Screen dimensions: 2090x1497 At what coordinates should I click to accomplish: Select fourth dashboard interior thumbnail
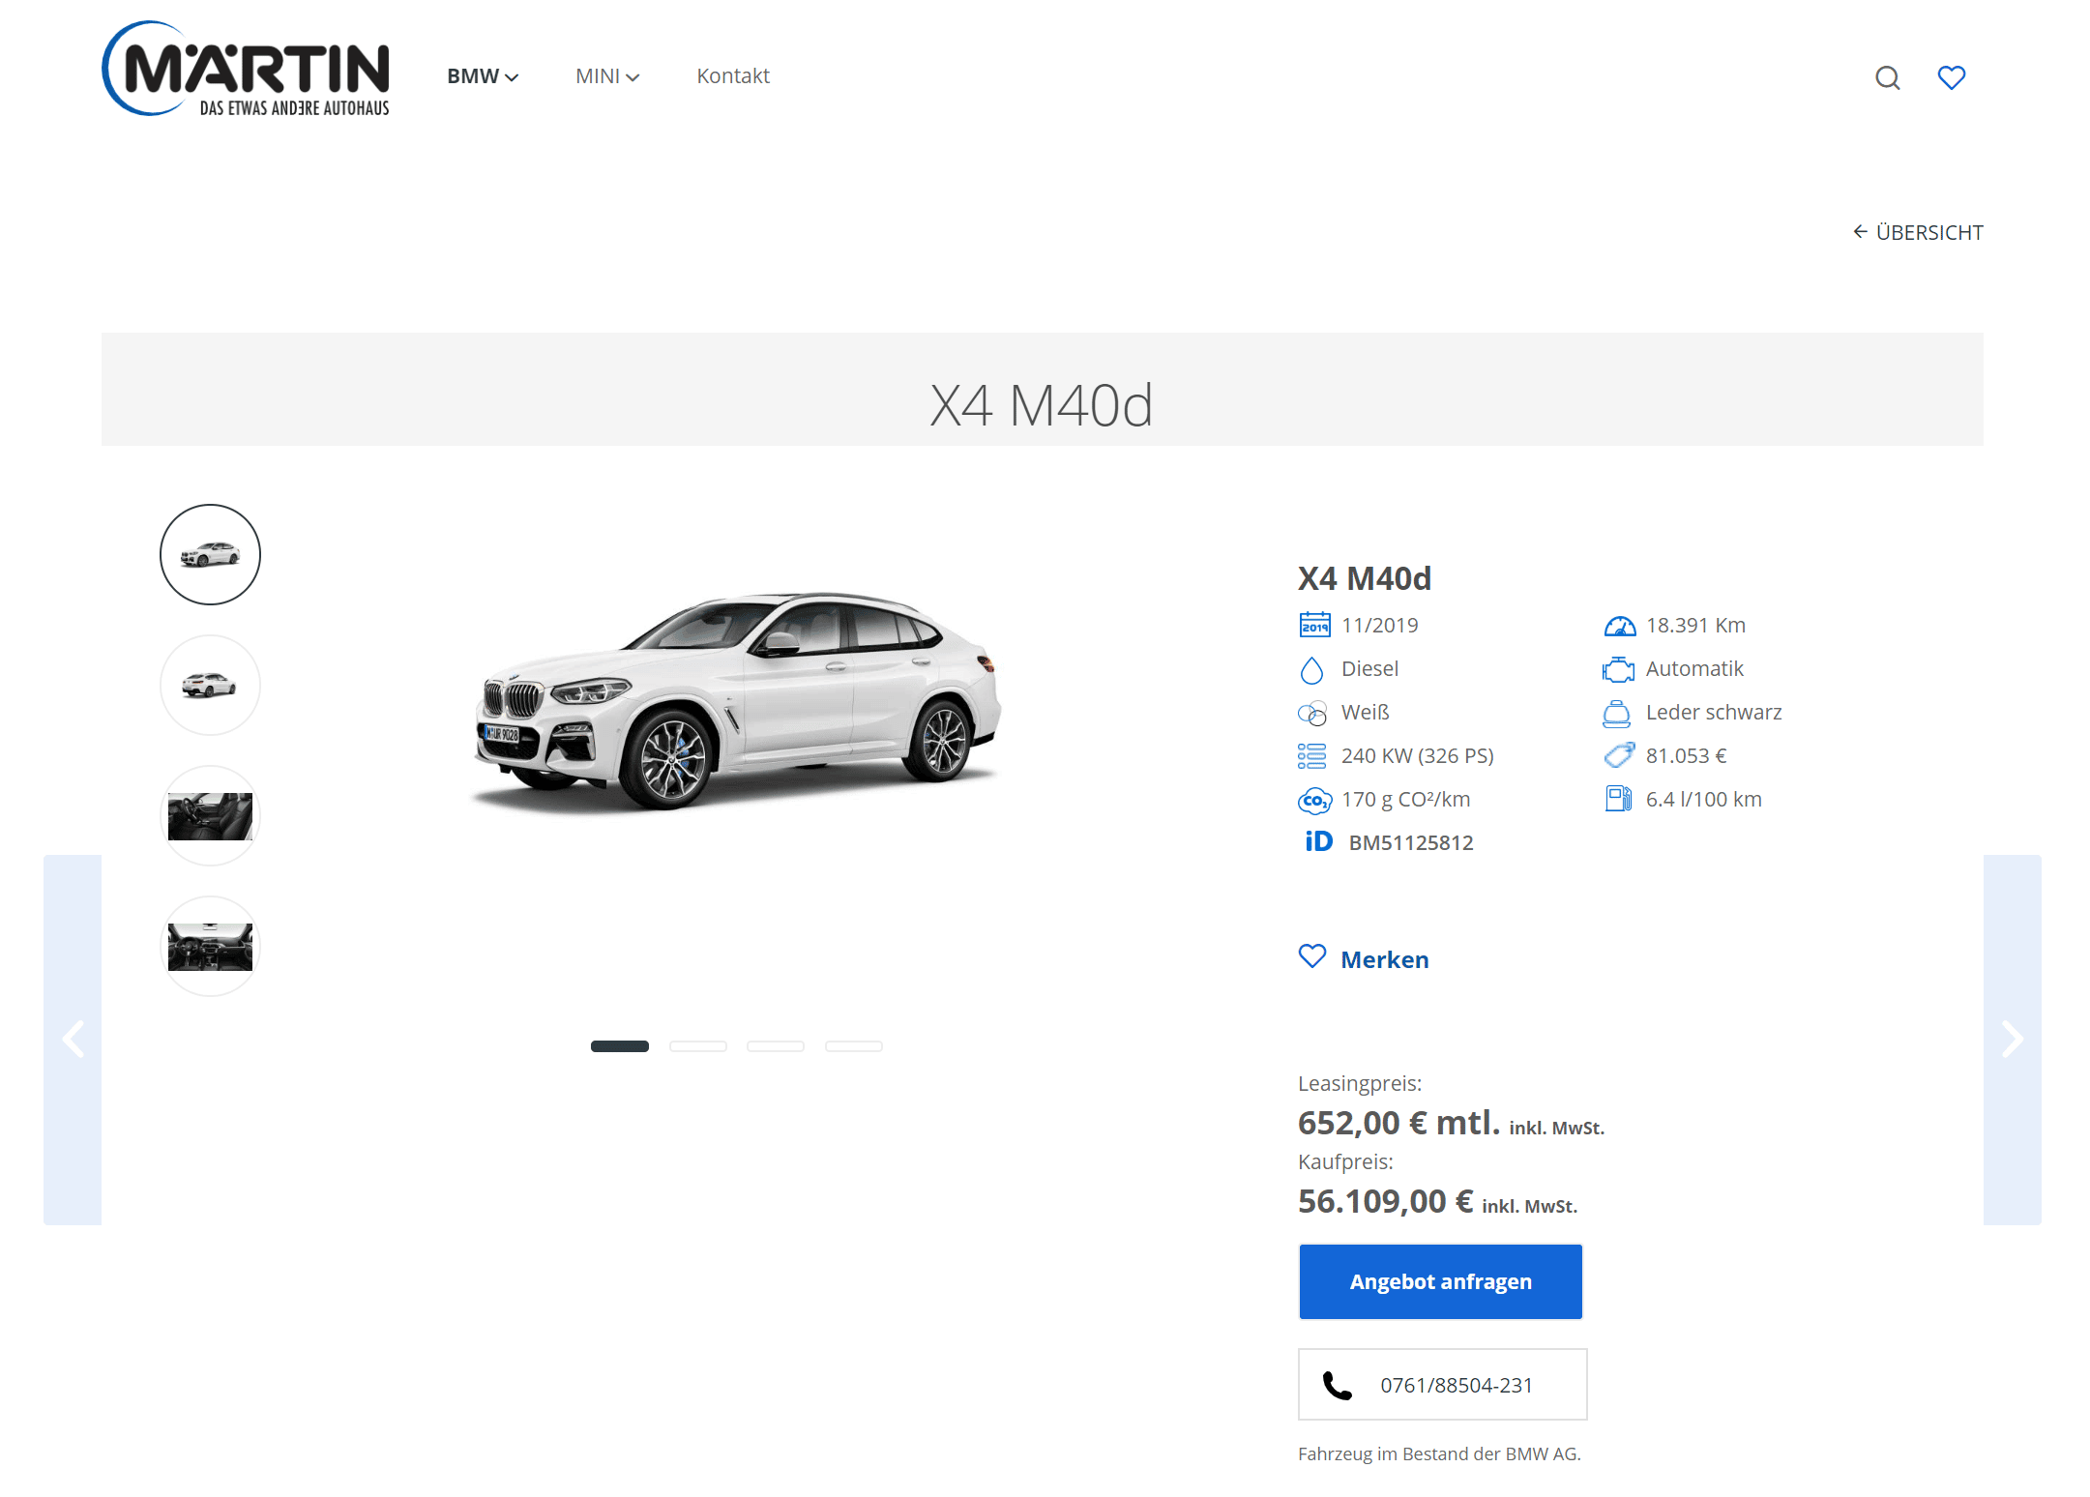pyautogui.click(x=210, y=946)
